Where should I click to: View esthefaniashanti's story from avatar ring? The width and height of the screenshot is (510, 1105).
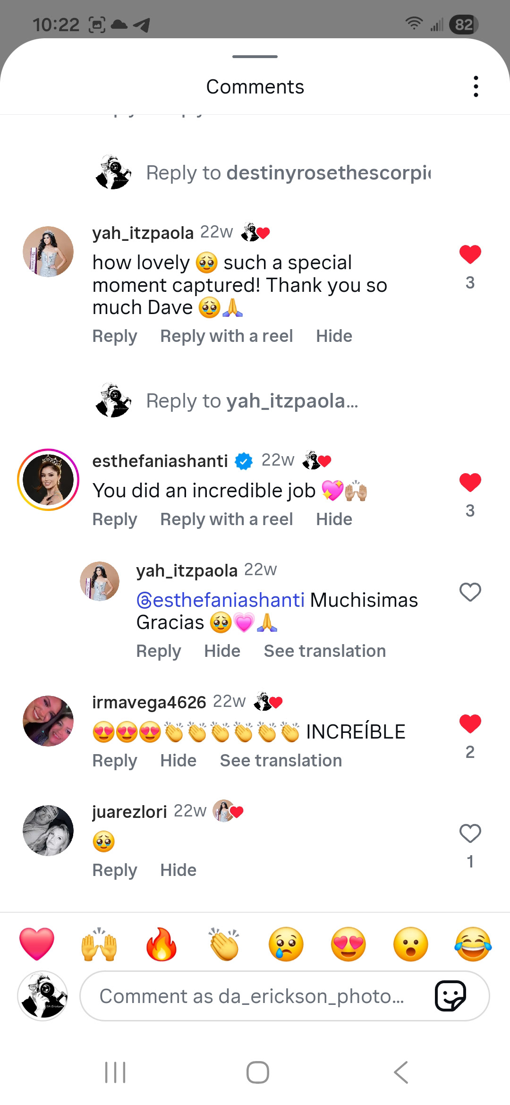pos(48,480)
